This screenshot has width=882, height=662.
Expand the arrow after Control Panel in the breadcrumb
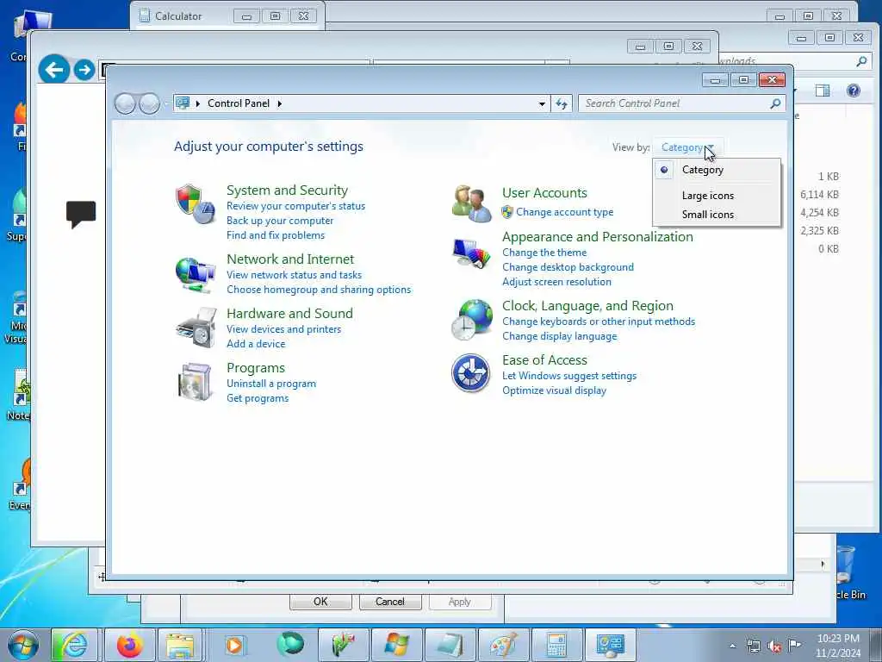pyautogui.click(x=280, y=103)
